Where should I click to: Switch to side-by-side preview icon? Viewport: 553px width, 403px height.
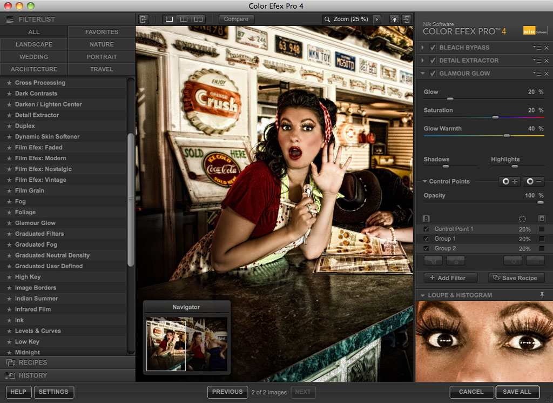pyautogui.click(x=198, y=19)
